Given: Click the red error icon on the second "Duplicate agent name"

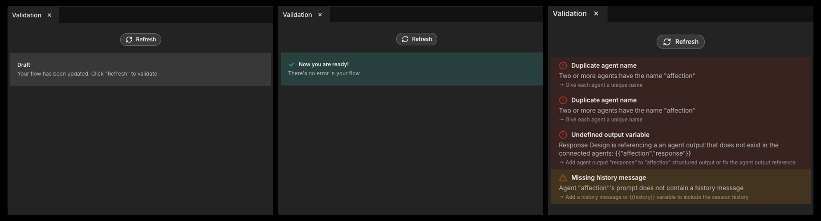Looking at the screenshot, I should click(563, 100).
